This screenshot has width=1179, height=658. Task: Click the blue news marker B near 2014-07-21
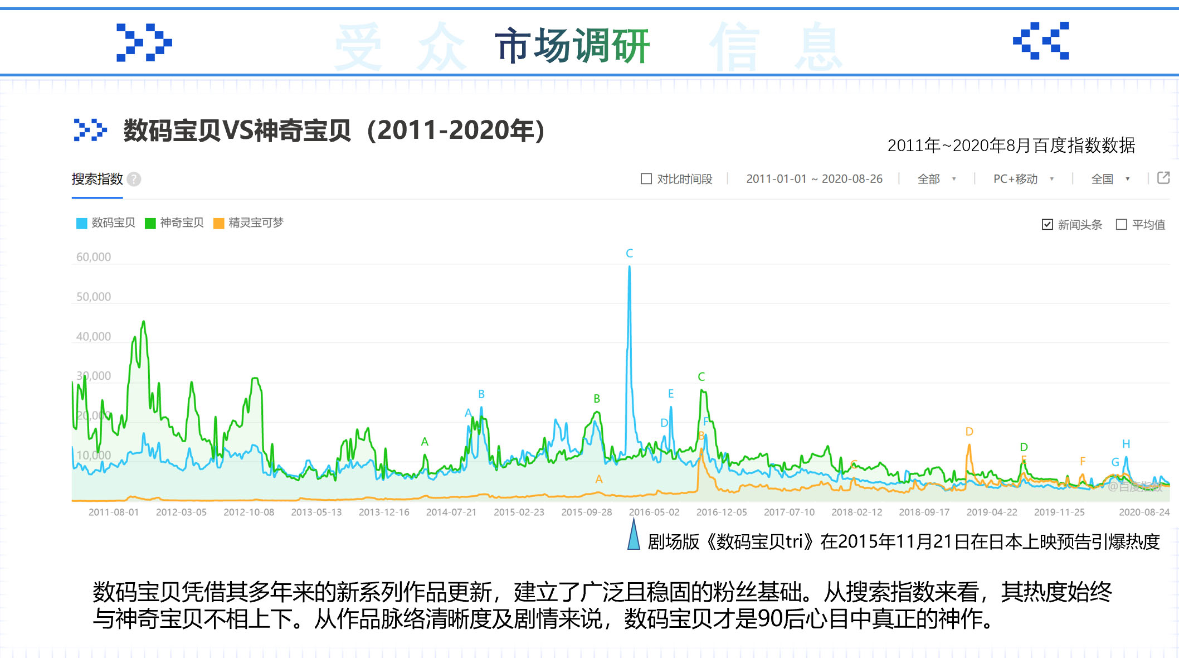481,394
